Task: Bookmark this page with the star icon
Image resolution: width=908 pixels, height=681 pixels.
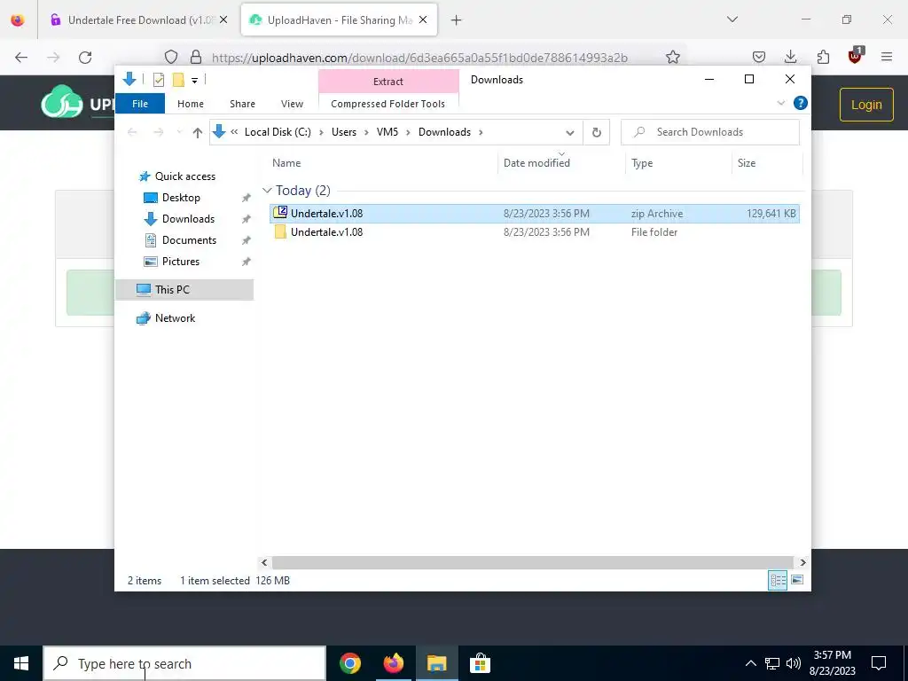Action: pyautogui.click(x=672, y=57)
